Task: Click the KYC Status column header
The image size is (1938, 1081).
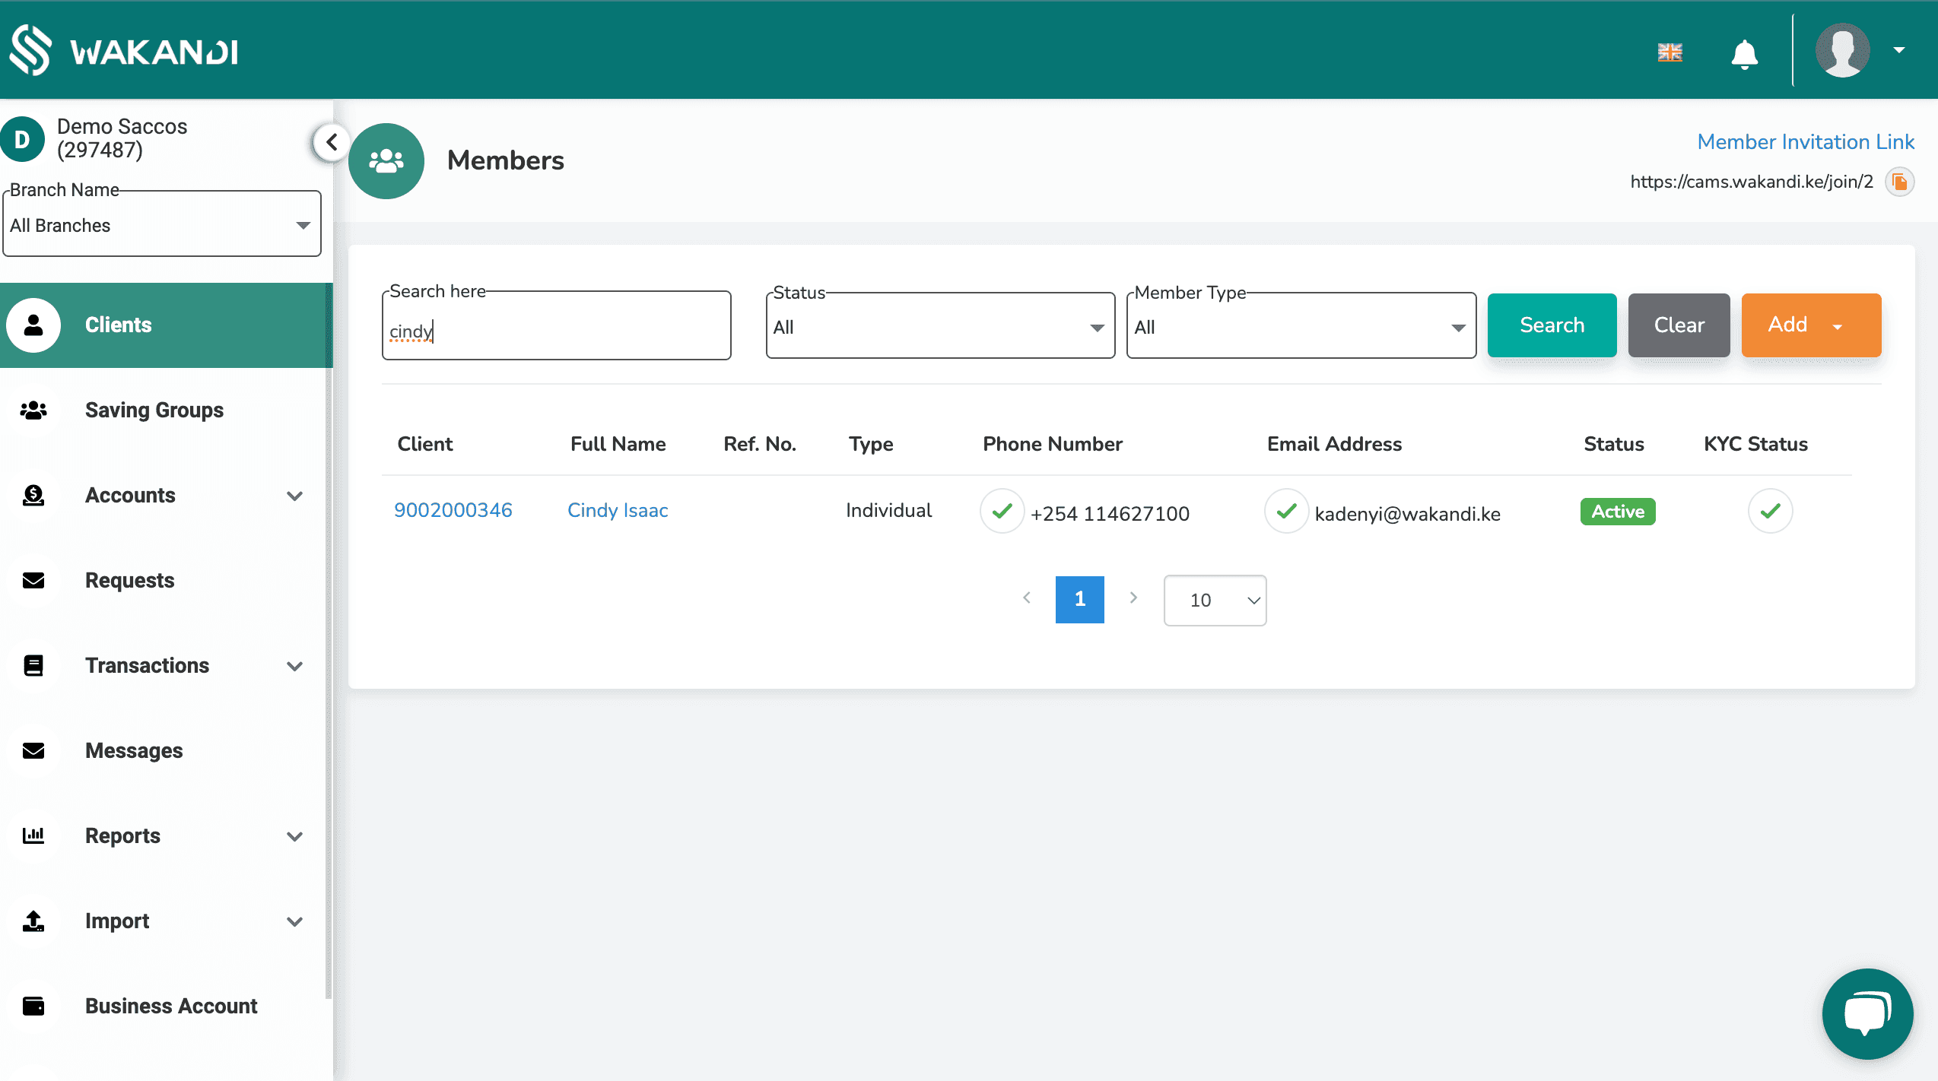Action: click(x=1755, y=444)
